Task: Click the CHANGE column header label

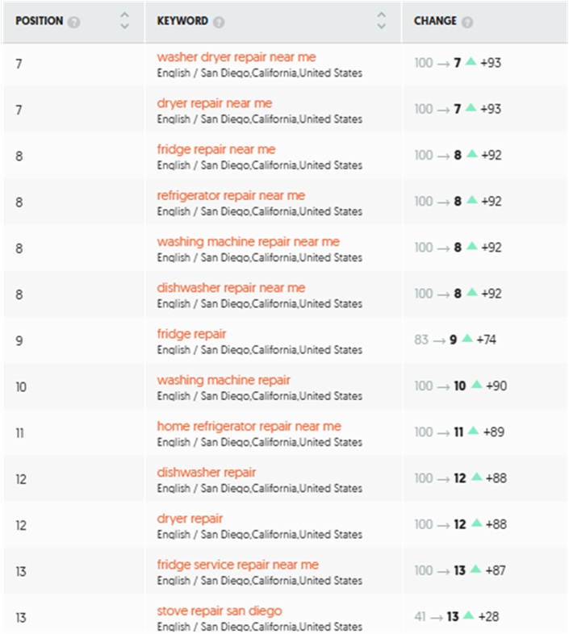Action: [x=435, y=21]
